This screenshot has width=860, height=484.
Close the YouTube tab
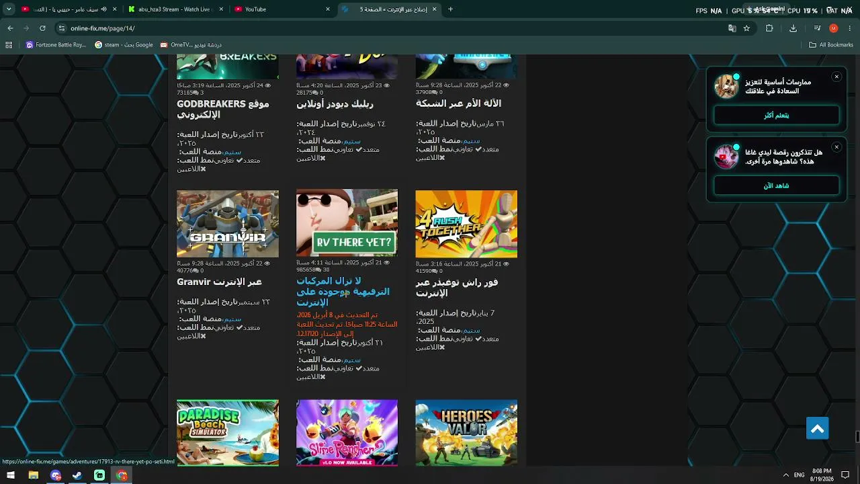pyautogui.click(x=328, y=9)
